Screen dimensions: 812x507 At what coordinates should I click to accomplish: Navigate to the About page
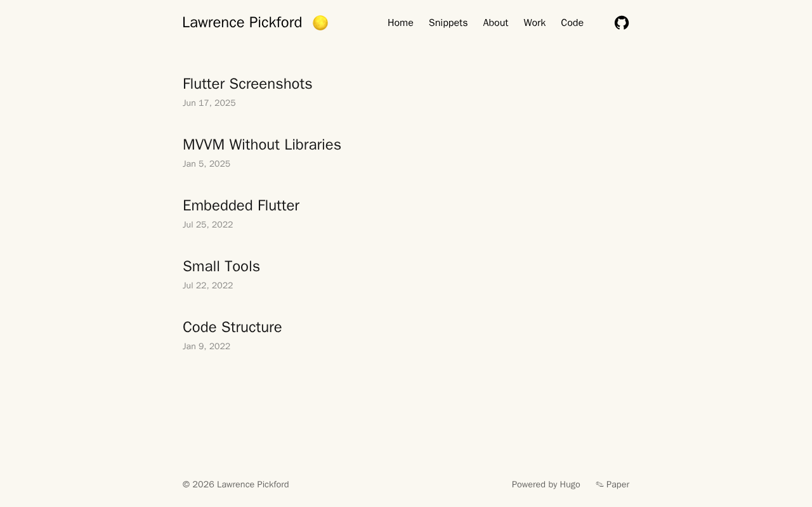(x=495, y=23)
